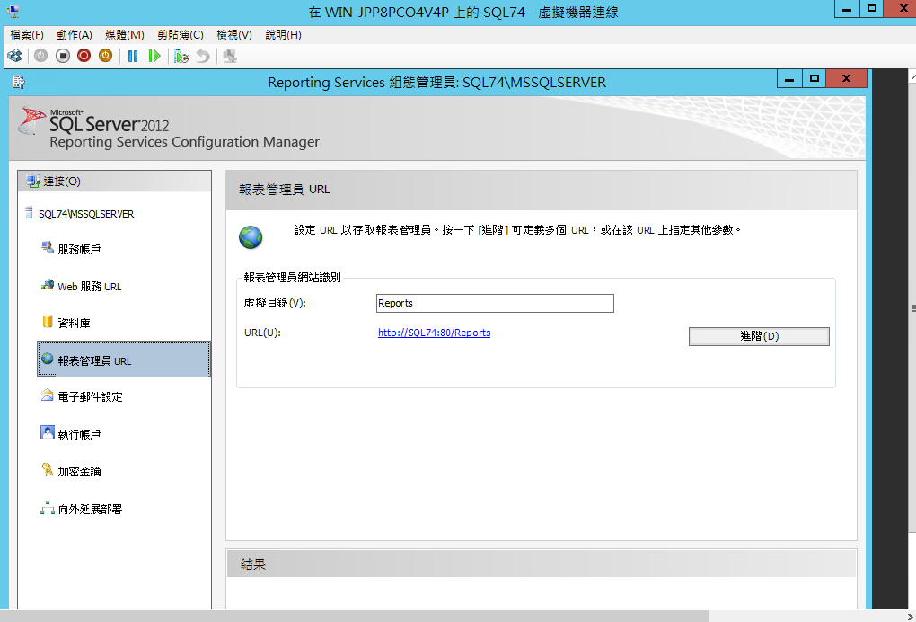916x622 pixels.
Task: Open the 電子郵件設定 page
Action: 90,397
